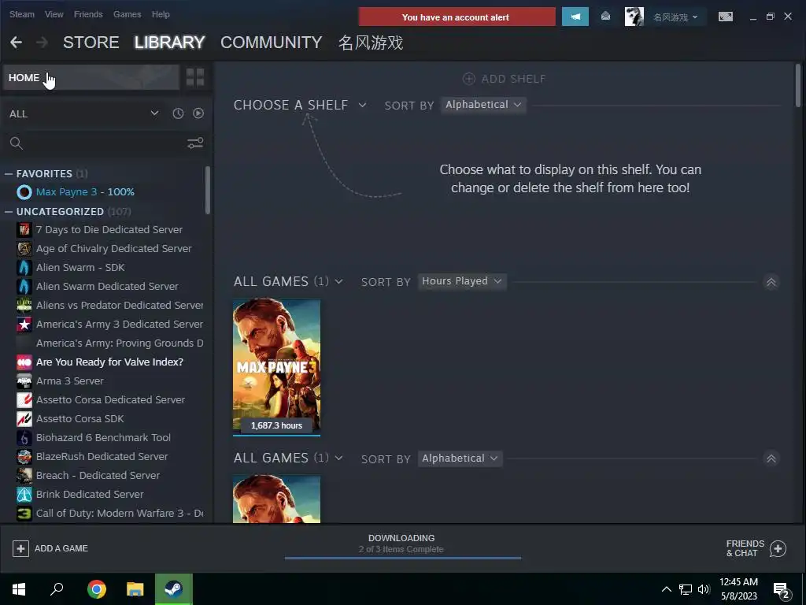Click the game list scrollbar

(x=208, y=189)
